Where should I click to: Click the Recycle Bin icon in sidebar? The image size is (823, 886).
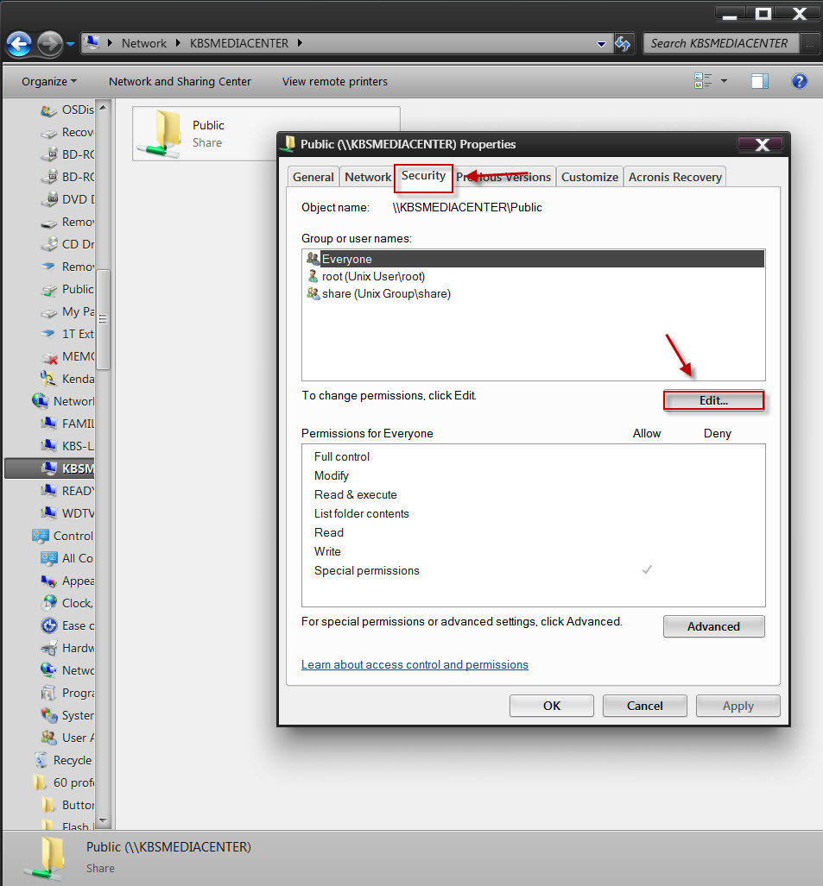point(41,761)
